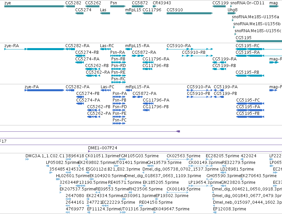
Task: Click the CG11796-RB transcript label
Action: (155, 66)
